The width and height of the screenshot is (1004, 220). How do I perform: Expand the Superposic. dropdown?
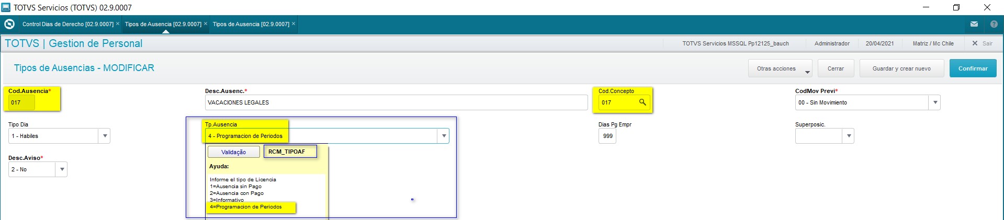[x=849, y=136]
